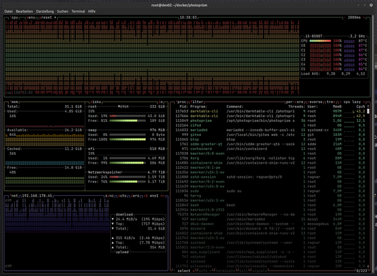Click the 192.168.178.45 IP address
This screenshot has height=276, width=377.
click(x=37, y=196)
